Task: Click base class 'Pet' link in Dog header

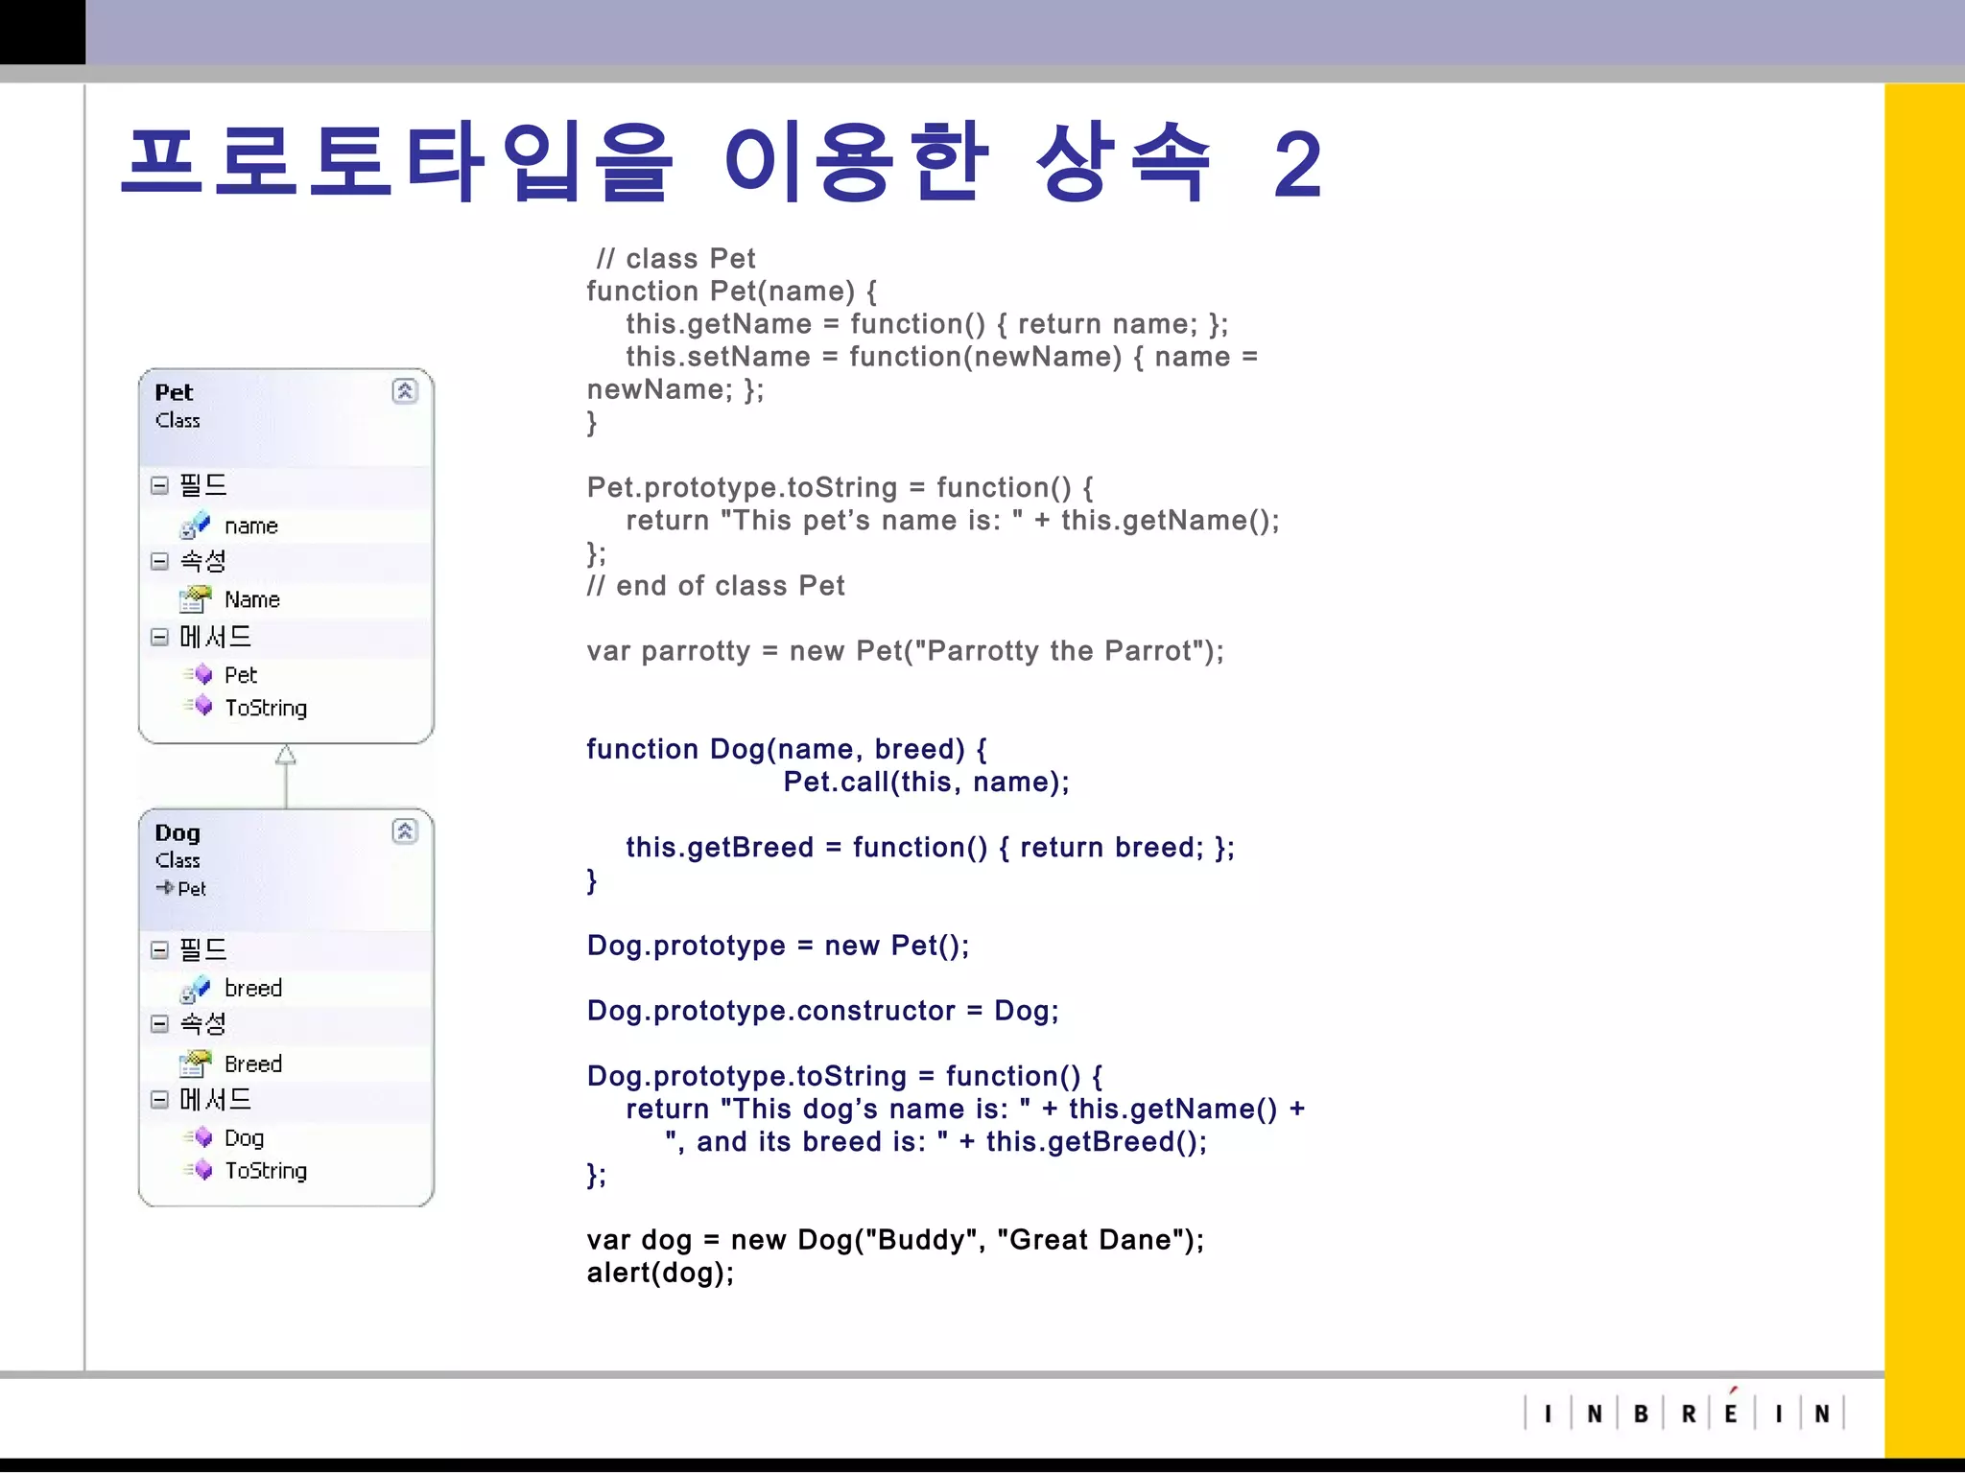Action: click(192, 889)
